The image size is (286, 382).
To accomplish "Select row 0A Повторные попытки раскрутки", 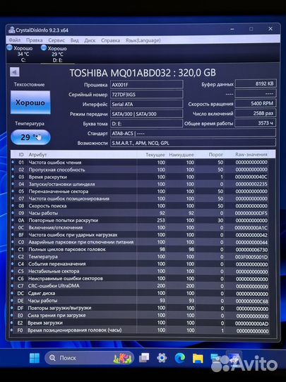I will point(140,220).
